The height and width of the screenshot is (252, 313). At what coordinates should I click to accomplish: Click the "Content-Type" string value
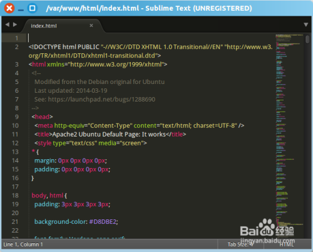(110, 125)
